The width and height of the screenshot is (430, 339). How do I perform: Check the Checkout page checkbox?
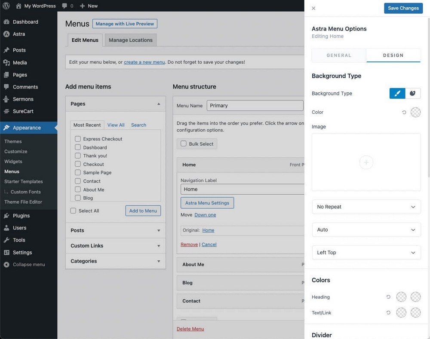click(78, 164)
